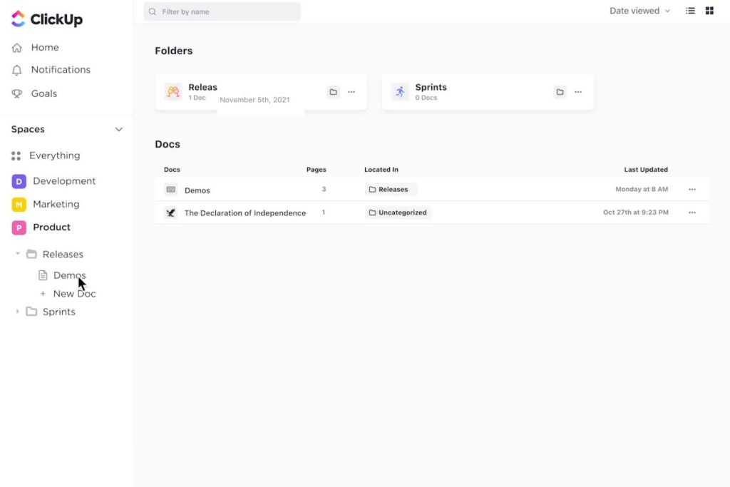Click the ClickUp logo
This screenshot has width=730, height=487.
pyautogui.click(x=46, y=19)
